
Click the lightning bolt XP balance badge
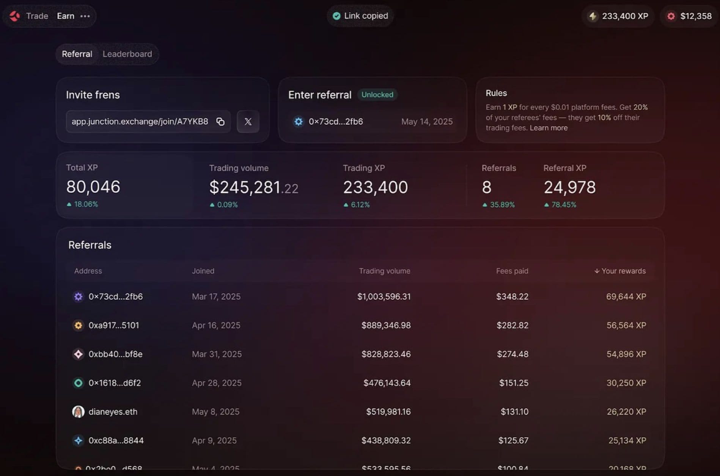pos(618,16)
